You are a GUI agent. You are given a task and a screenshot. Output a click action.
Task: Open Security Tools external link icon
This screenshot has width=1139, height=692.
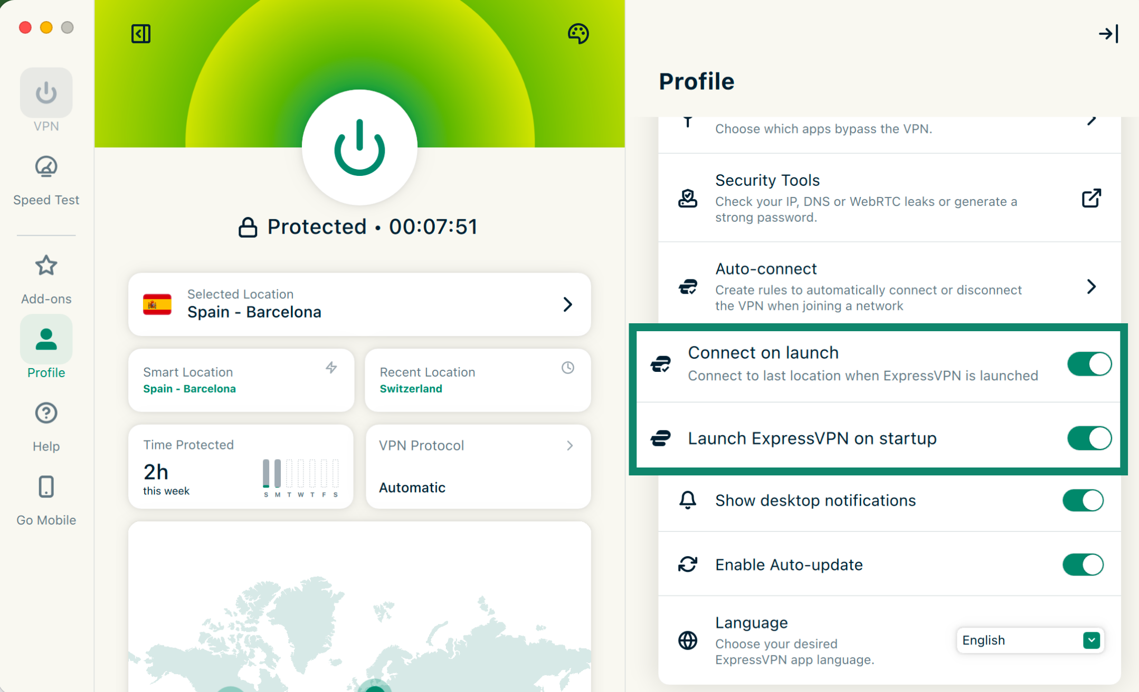point(1091,199)
